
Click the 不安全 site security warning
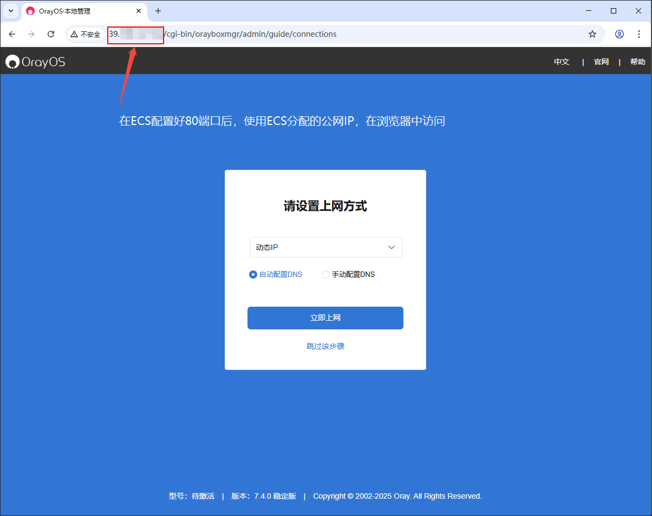click(86, 34)
